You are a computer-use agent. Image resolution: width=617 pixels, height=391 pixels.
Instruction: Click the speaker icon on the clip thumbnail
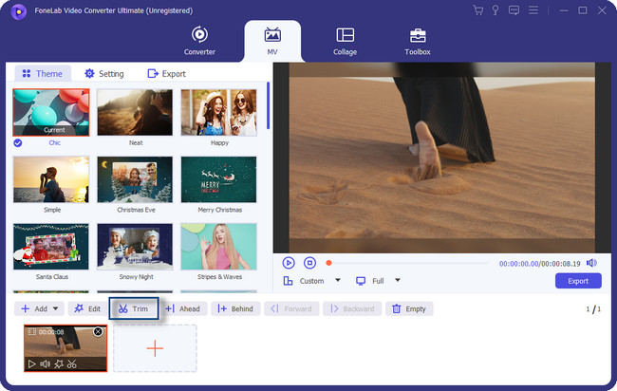tap(46, 363)
